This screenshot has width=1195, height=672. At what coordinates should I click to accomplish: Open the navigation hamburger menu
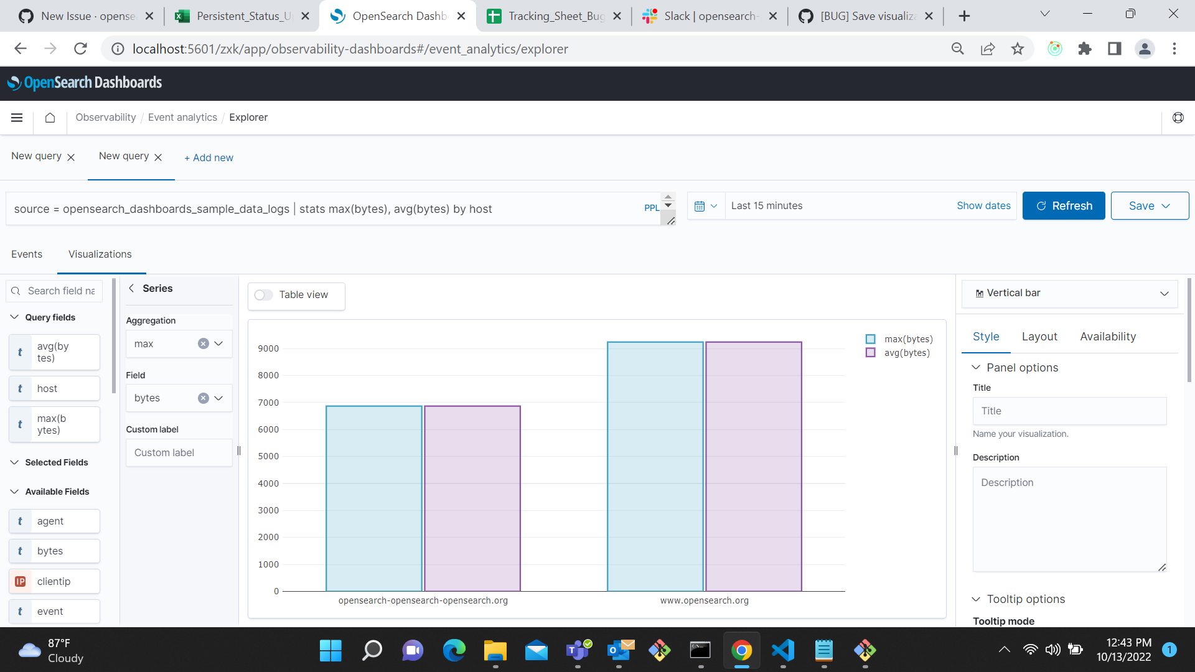tap(17, 117)
